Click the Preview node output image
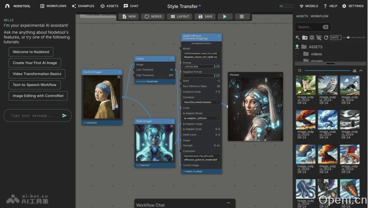The width and height of the screenshot is (371, 208). 255,109
